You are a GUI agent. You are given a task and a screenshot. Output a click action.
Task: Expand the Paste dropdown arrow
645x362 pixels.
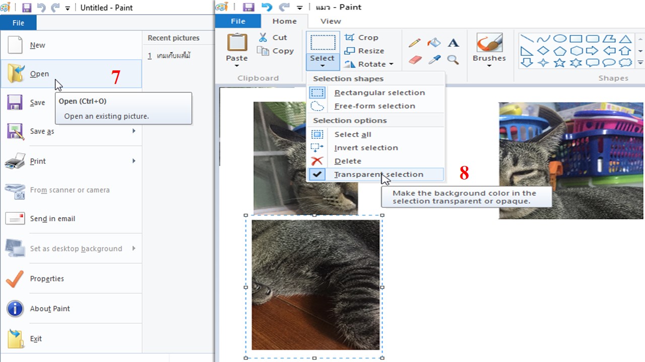click(x=237, y=66)
